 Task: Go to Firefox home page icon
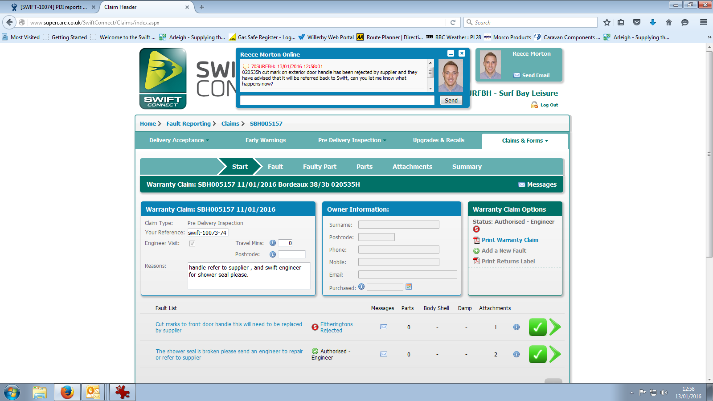tap(669, 22)
